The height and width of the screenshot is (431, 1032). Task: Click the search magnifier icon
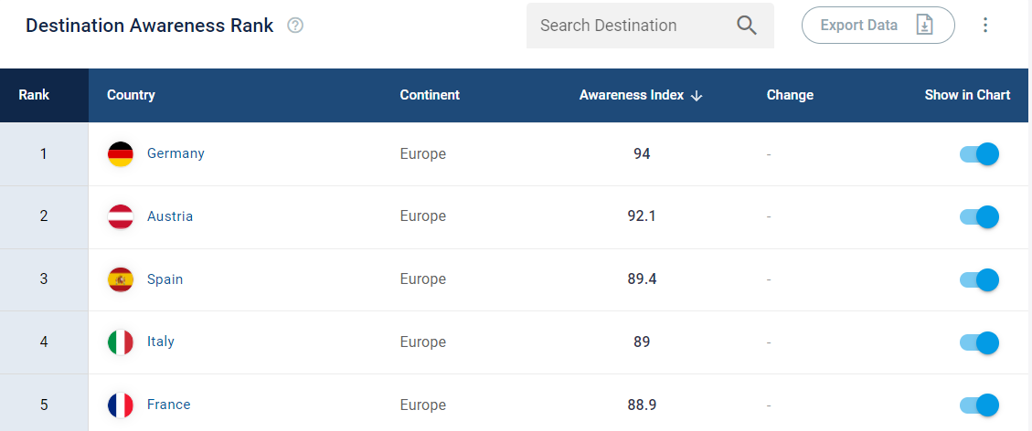point(747,26)
